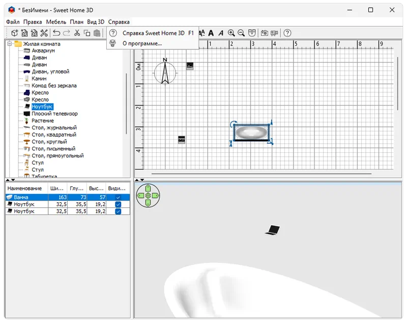Open the Вид 3D menu

point(96,22)
